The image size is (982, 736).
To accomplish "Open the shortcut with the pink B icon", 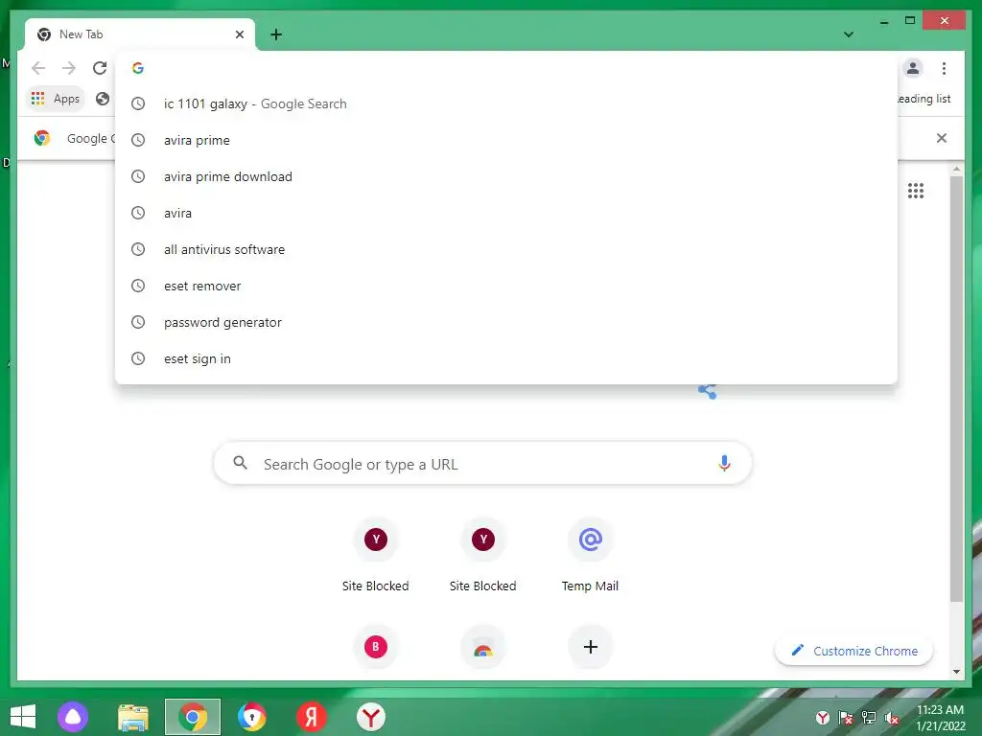I will pos(376,647).
